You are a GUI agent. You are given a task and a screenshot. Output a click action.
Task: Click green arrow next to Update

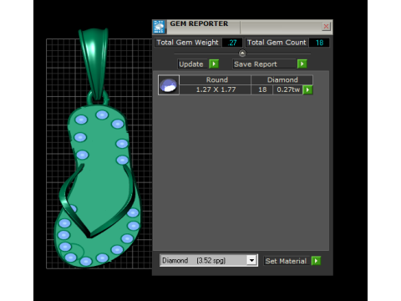click(x=214, y=64)
